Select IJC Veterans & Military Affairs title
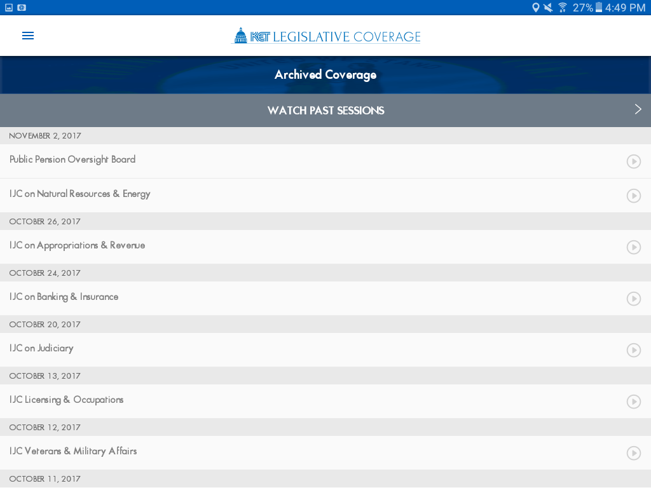 (73, 451)
